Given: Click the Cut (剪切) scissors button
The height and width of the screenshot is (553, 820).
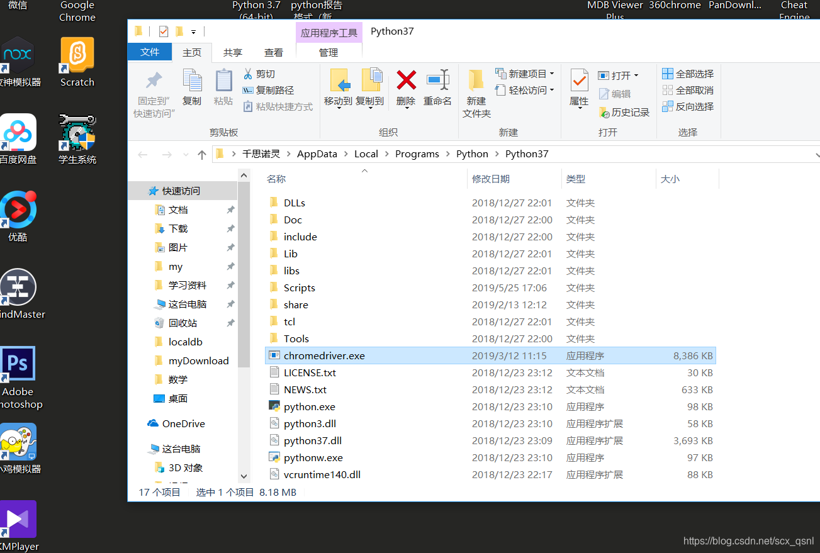Looking at the screenshot, I should tap(259, 74).
